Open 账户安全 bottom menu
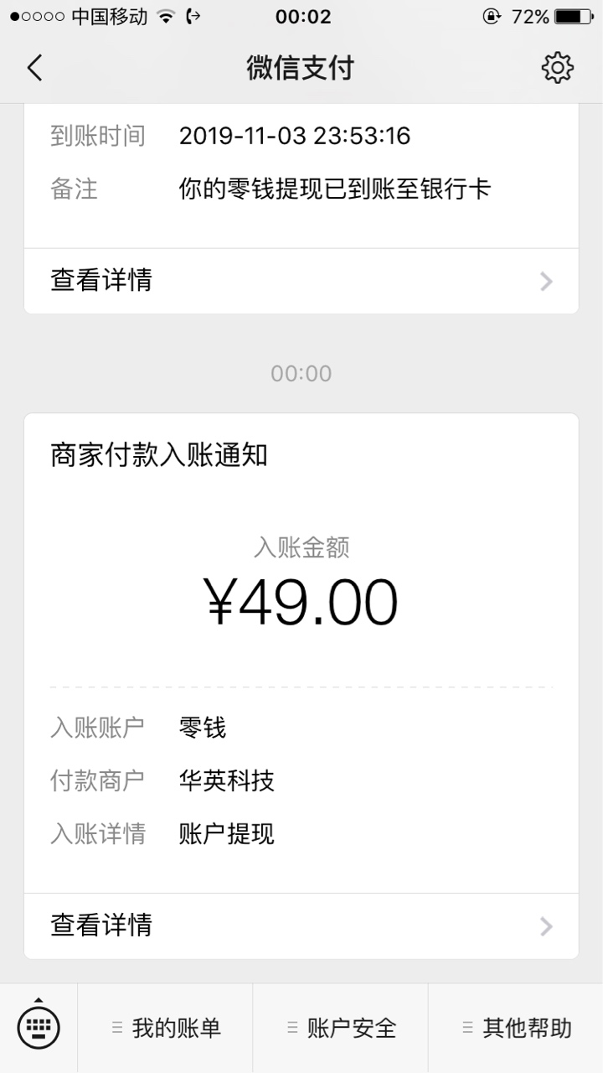603x1073 pixels. tap(340, 1028)
